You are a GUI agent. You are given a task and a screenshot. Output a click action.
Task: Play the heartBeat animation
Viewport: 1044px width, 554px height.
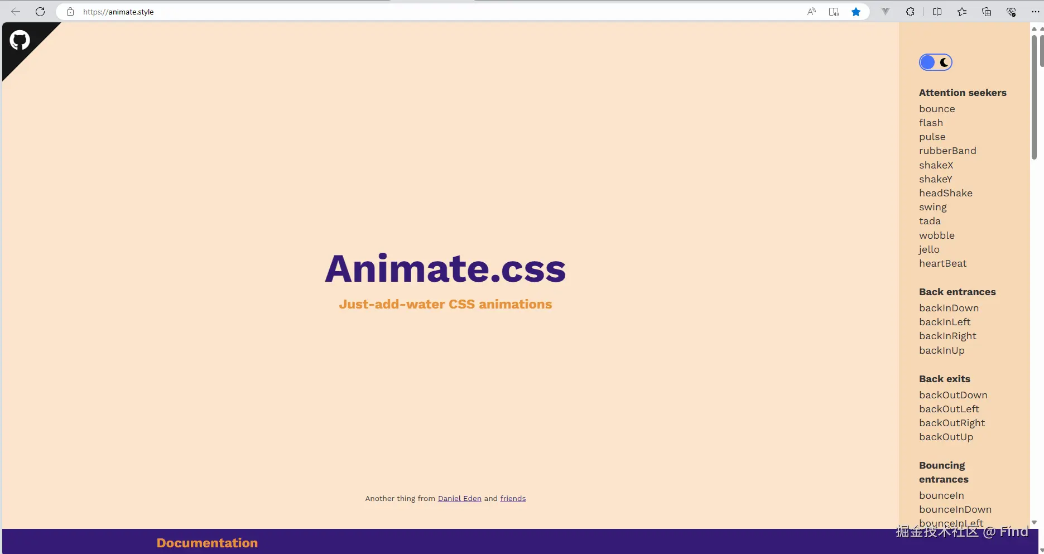click(942, 263)
